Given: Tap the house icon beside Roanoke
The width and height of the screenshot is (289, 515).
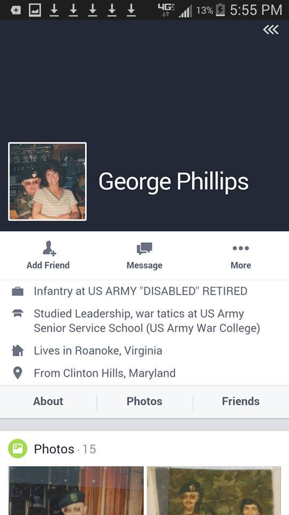Looking at the screenshot, I should coord(17,351).
